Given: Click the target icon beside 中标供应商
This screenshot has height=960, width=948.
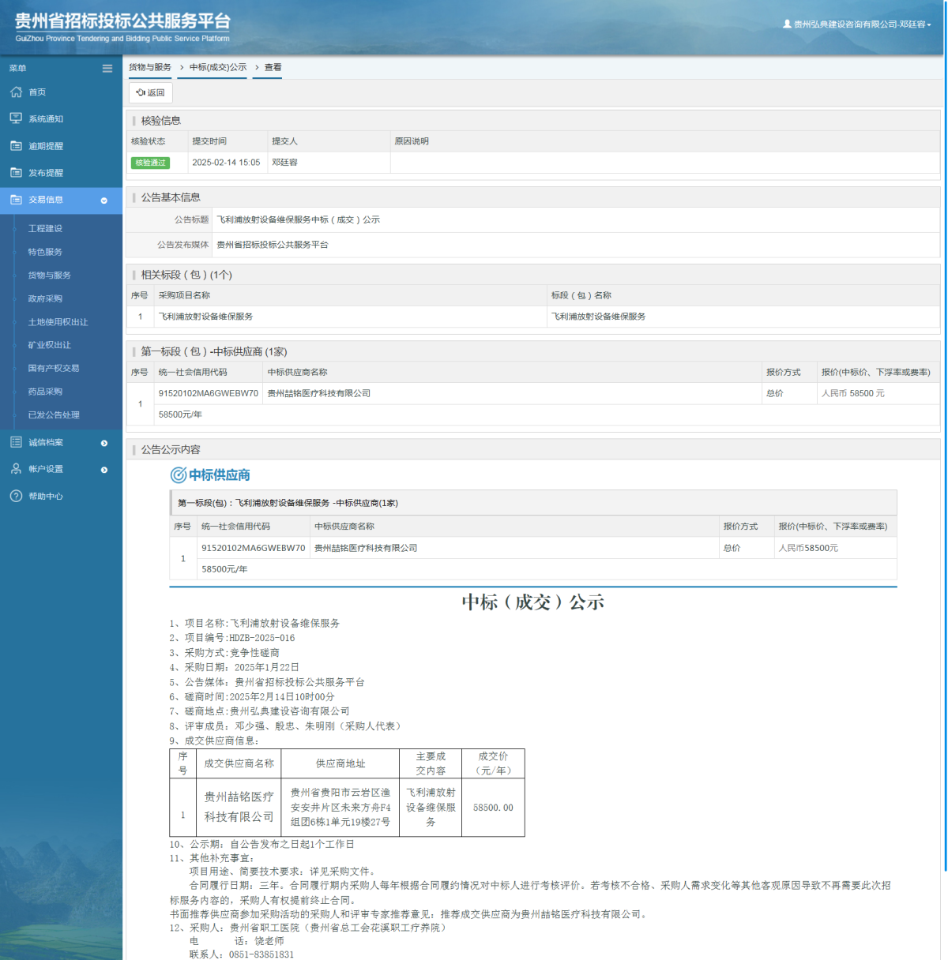Looking at the screenshot, I should [x=179, y=474].
